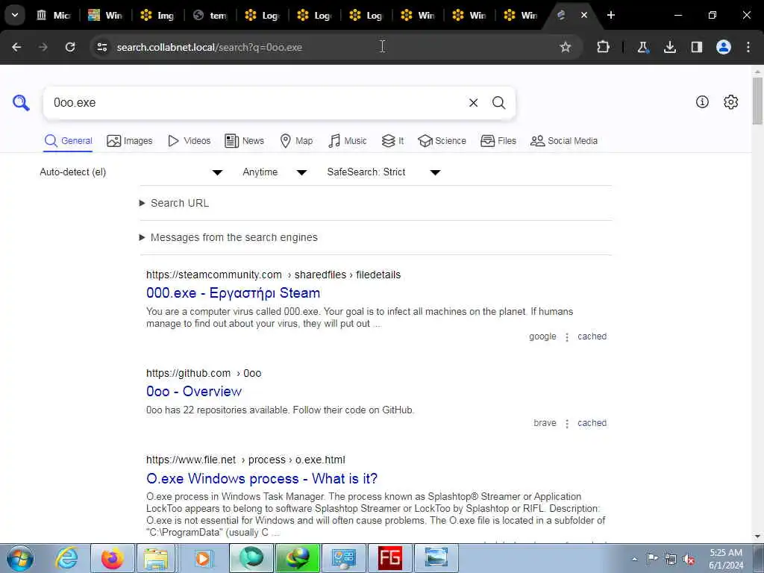This screenshot has height=573, width=764.
Task: Open steamcommunity.com URL above first result
Action: tap(273, 275)
